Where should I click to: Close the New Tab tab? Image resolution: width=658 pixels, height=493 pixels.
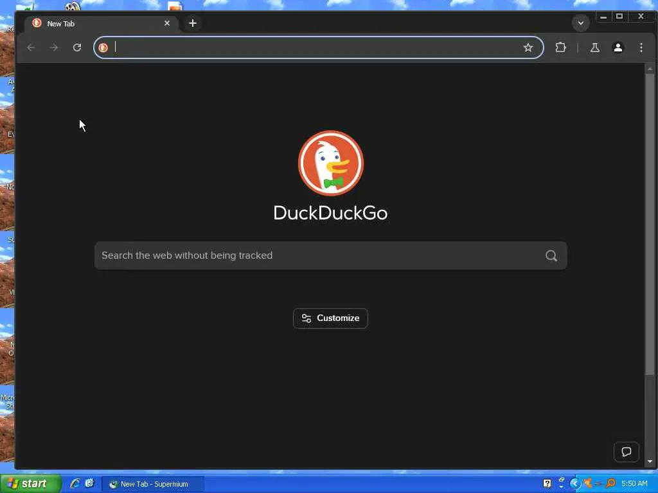click(x=167, y=23)
